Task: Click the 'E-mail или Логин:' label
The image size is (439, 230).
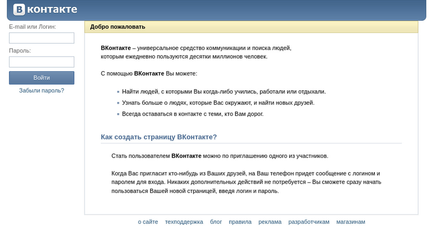Action: pos(33,27)
